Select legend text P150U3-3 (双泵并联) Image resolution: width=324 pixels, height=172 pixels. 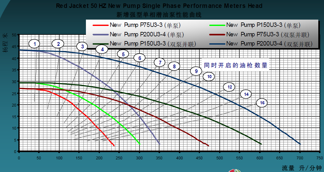coord(152,44)
